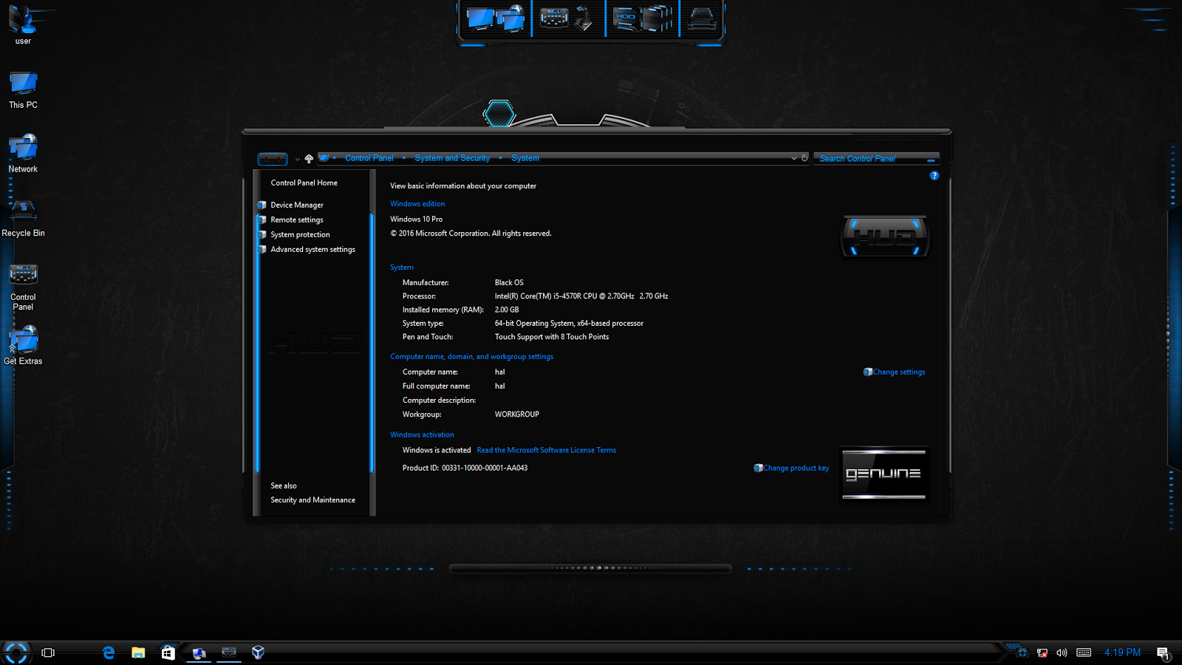1182x665 pixels.
Task: Click the 'Windows 10 Pro' edition text
Action: tap(417, 219)
